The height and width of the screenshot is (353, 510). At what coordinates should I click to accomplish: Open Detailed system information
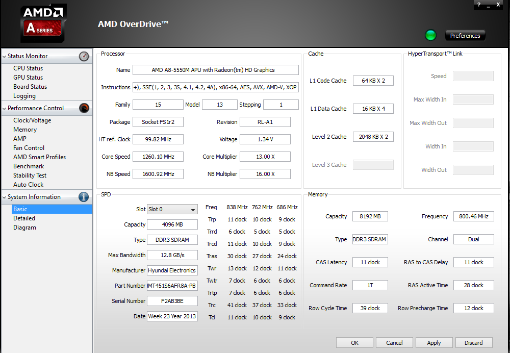(x=24, y=218)
